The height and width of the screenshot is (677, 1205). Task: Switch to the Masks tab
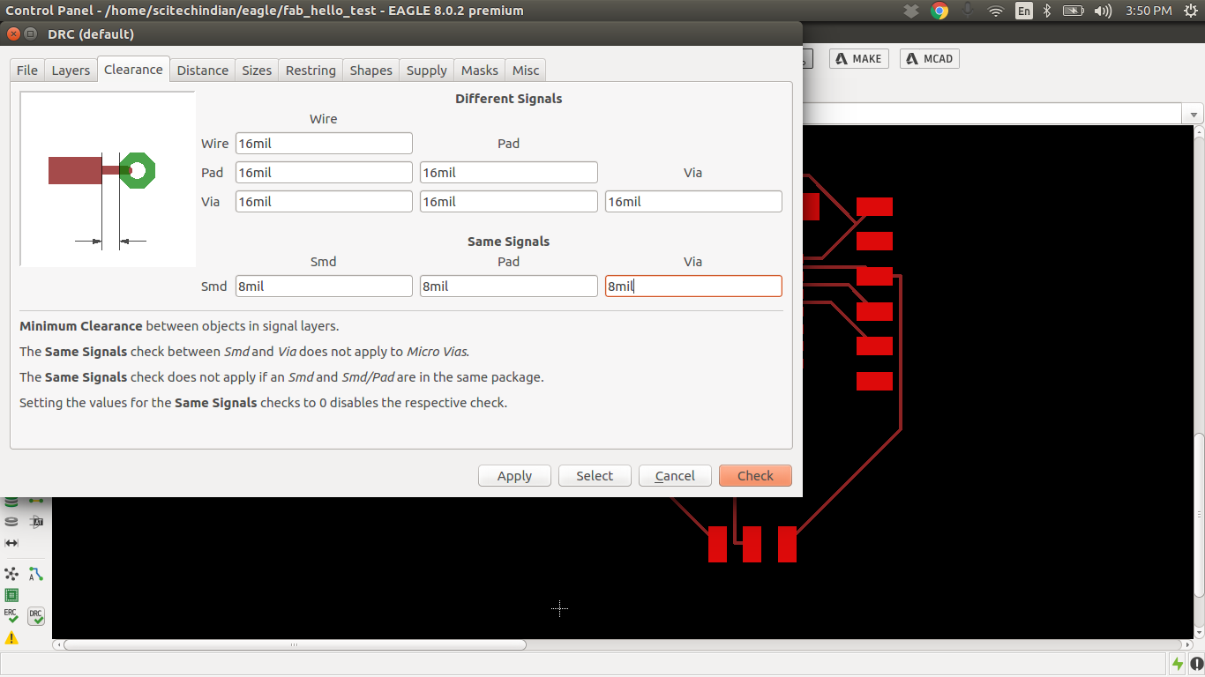pos(479,71)
